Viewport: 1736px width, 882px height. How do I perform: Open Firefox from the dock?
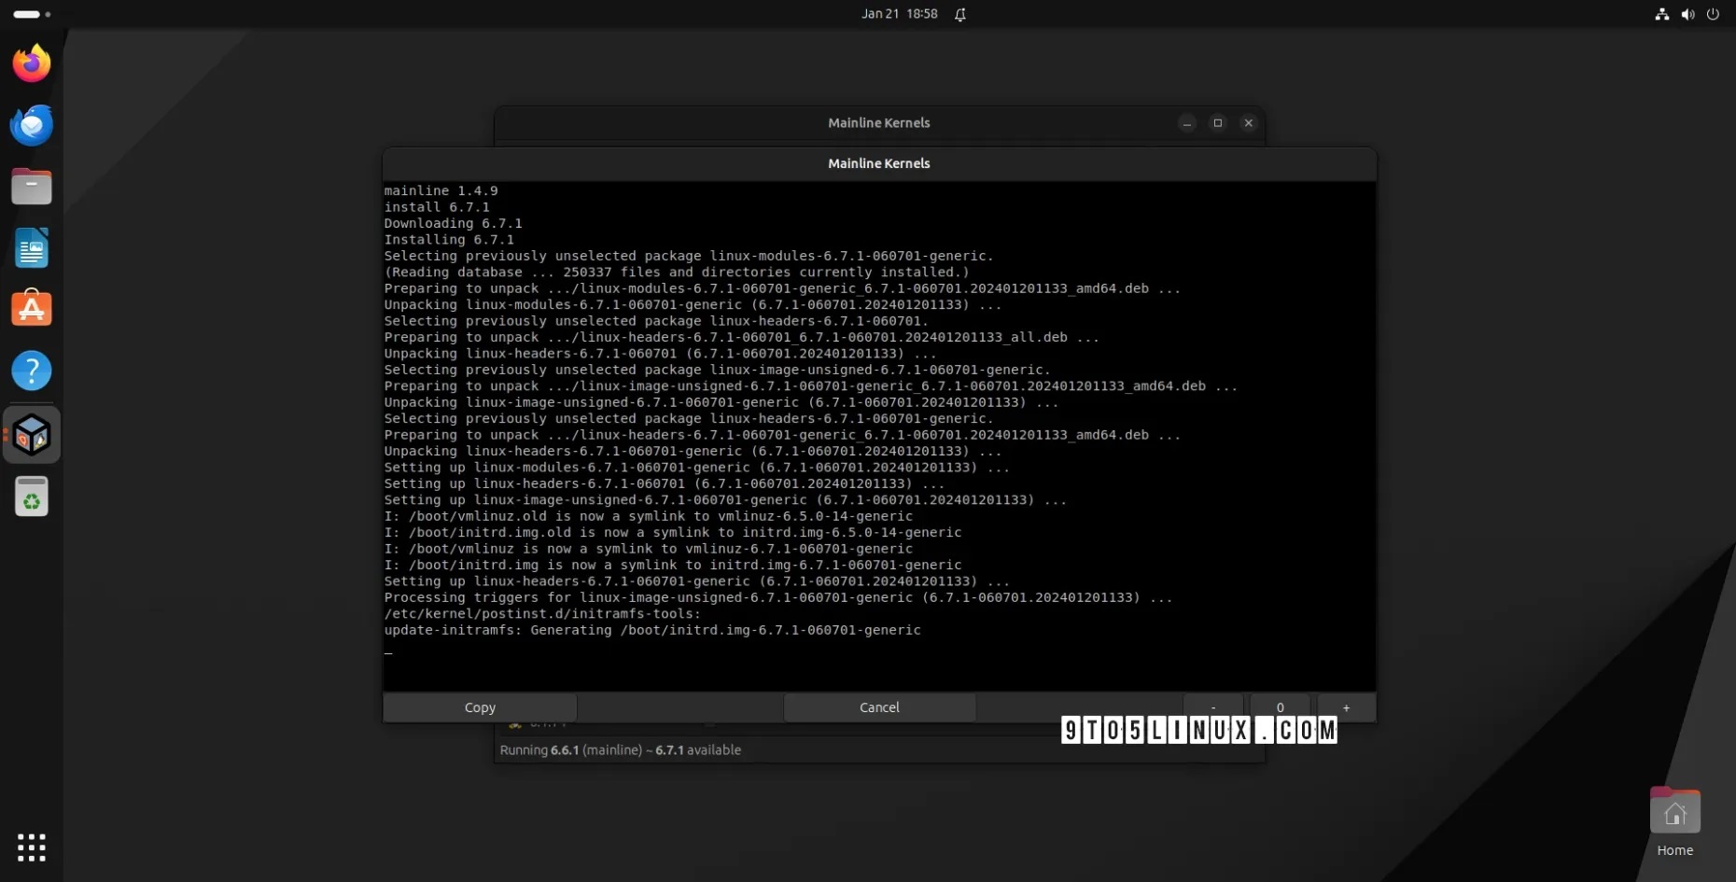(x=32, y=63)
